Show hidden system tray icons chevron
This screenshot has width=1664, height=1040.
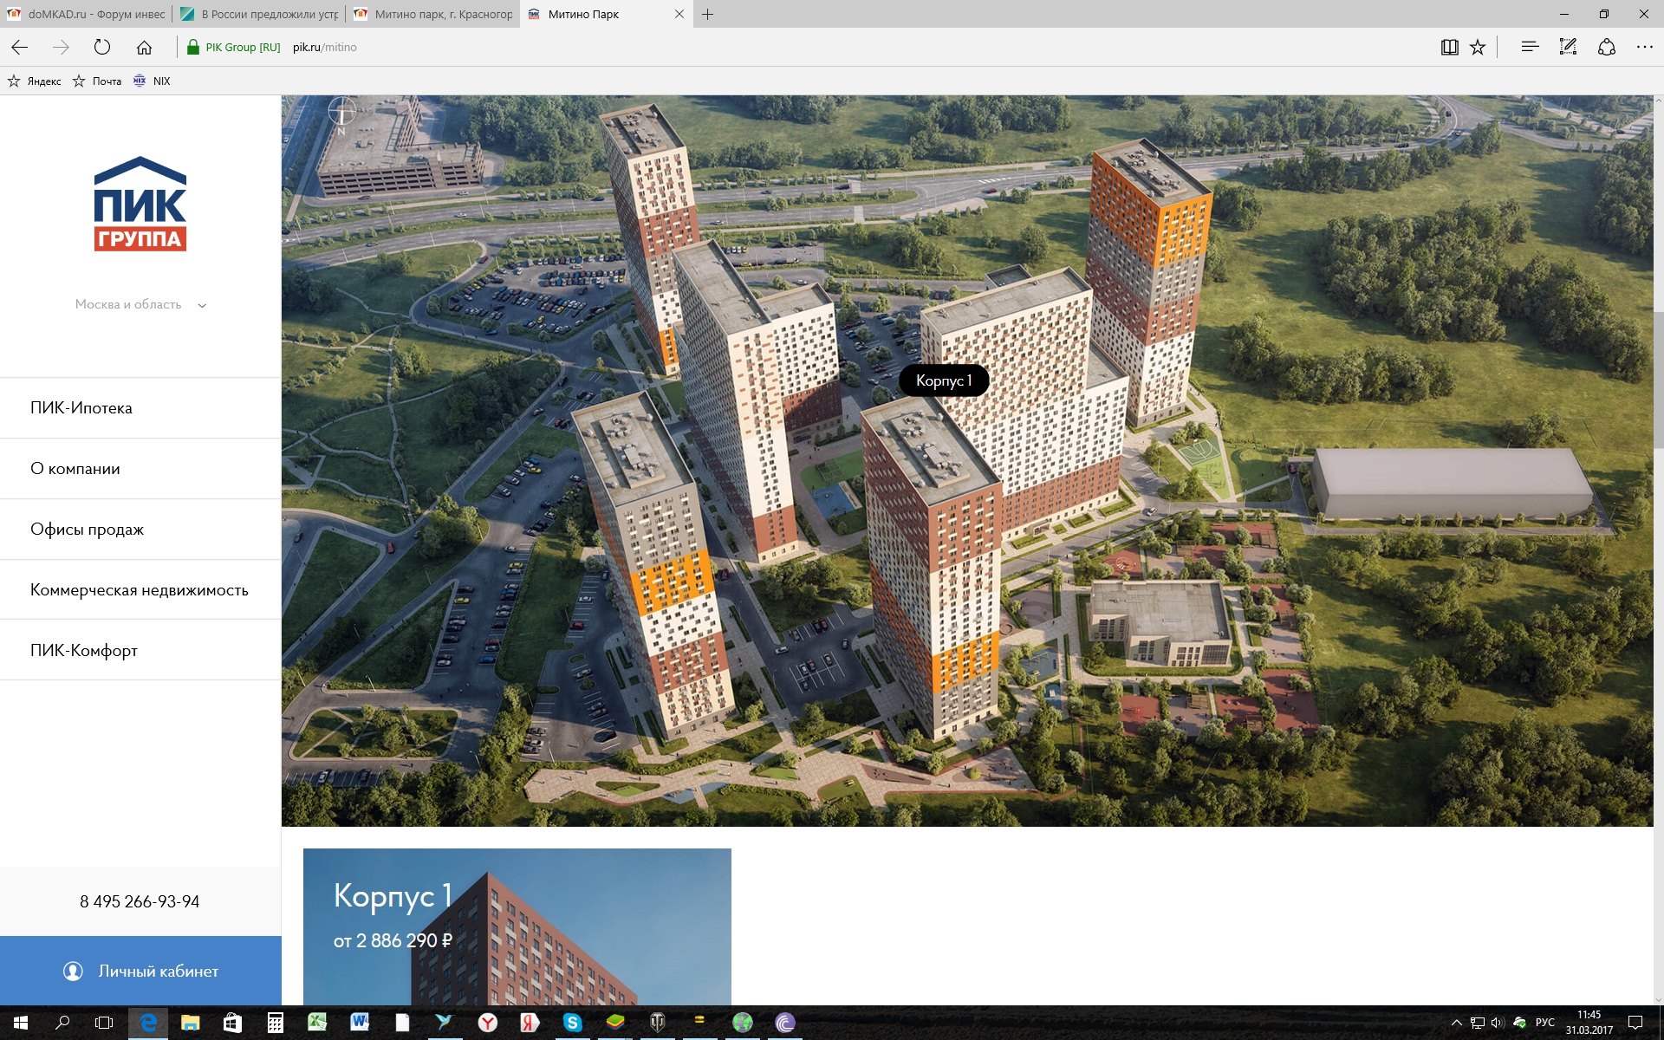(1456, 1023)
